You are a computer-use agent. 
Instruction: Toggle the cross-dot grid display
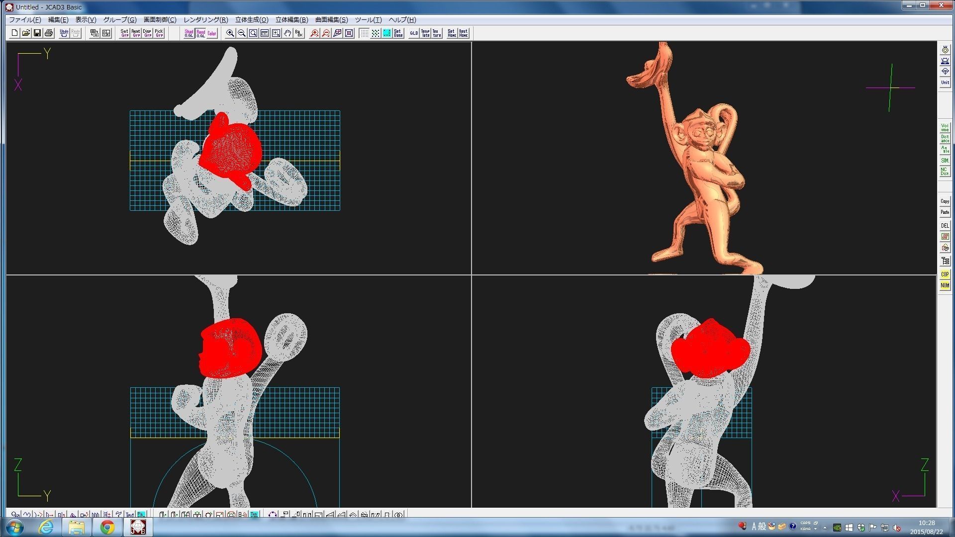click(x=376, y=33)
